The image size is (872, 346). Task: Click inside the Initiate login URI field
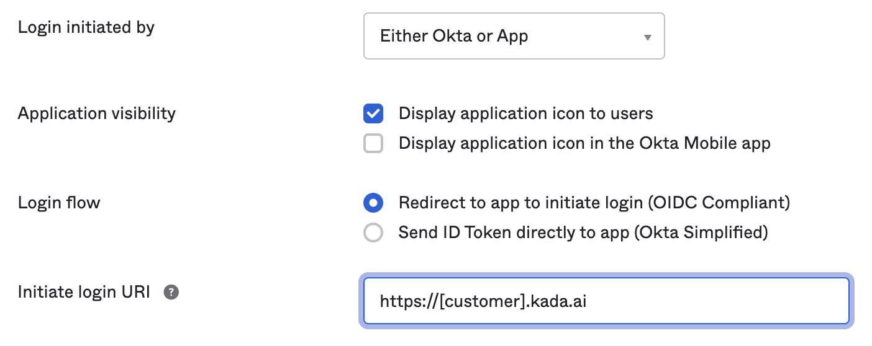point(606,301)
